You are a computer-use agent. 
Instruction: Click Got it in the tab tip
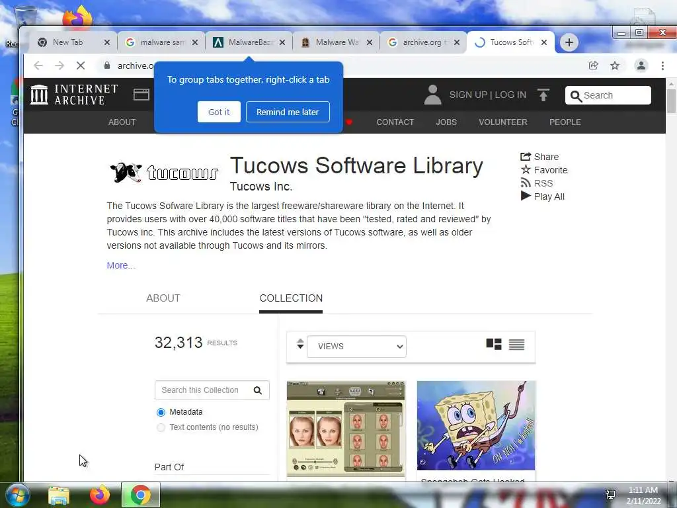tap(219, 112)
